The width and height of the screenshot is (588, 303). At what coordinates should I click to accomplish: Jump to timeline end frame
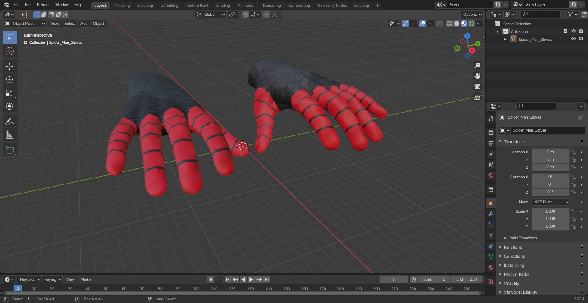click(x=266, y=279)
